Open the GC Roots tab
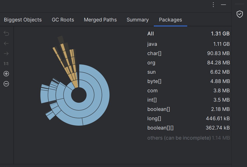 tap(63, 20)
